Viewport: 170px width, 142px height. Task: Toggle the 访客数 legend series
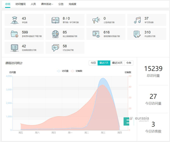(x=76, y=71)
